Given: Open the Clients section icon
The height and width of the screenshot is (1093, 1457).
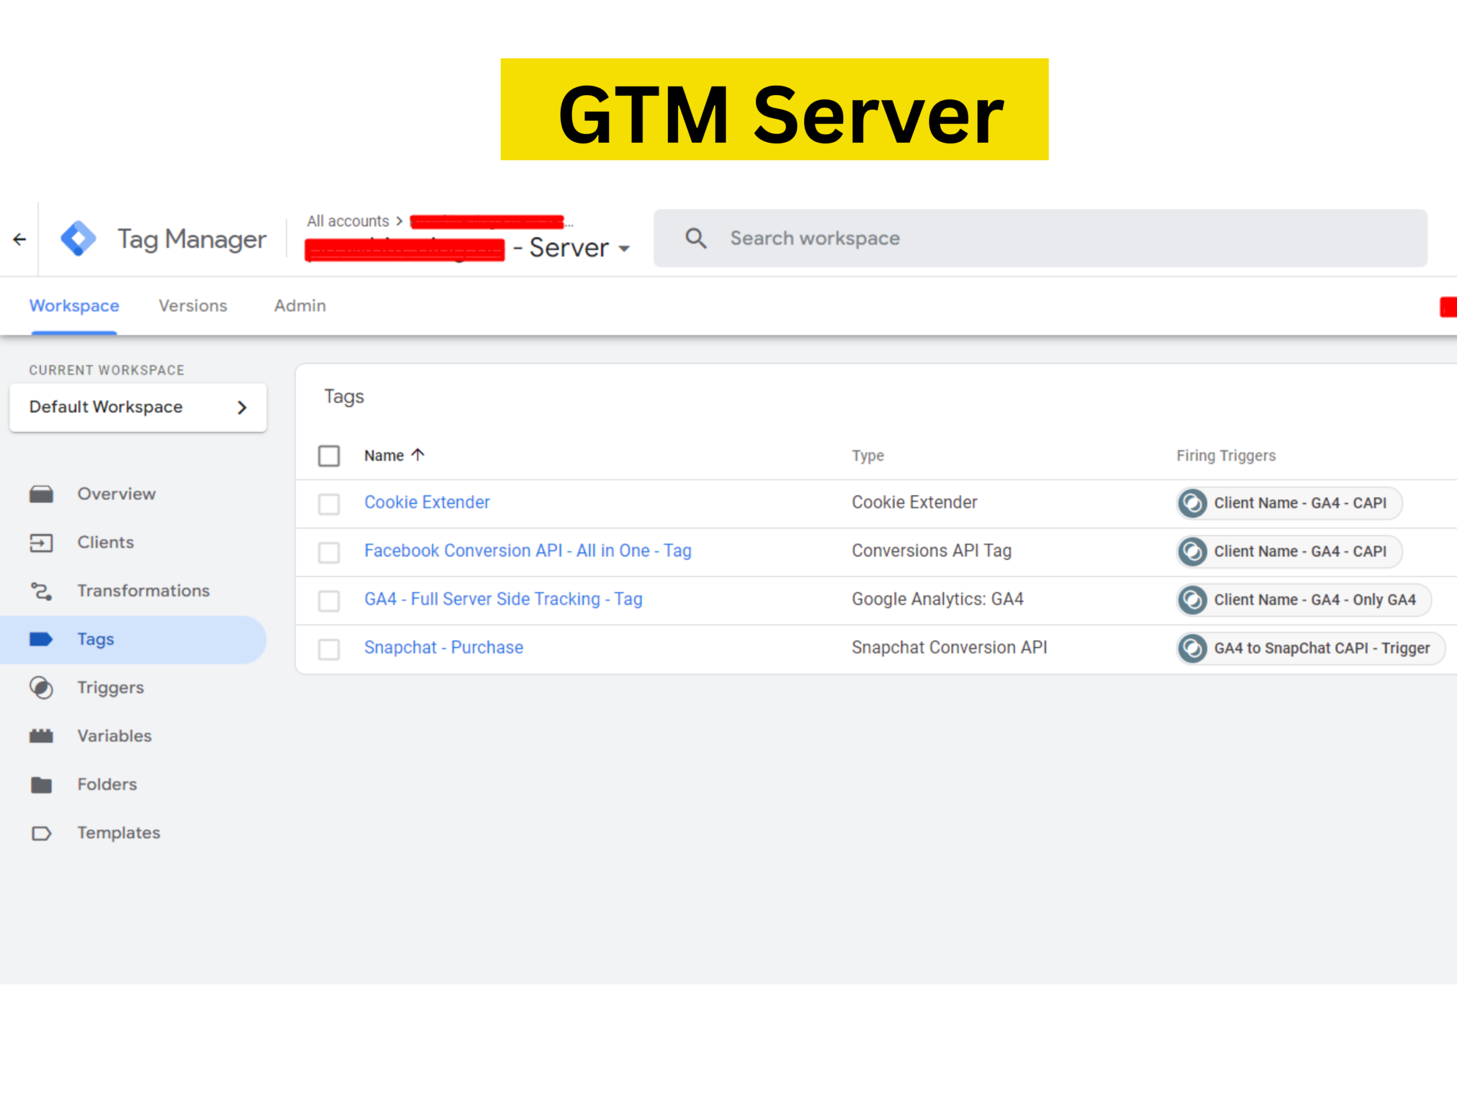Looking at the screenshot, I should coord(41,543).
